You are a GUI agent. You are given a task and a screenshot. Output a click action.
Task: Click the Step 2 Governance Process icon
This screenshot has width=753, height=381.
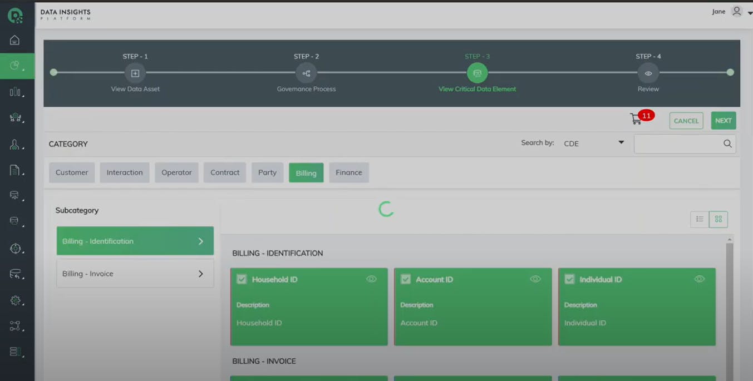[306, 73]
